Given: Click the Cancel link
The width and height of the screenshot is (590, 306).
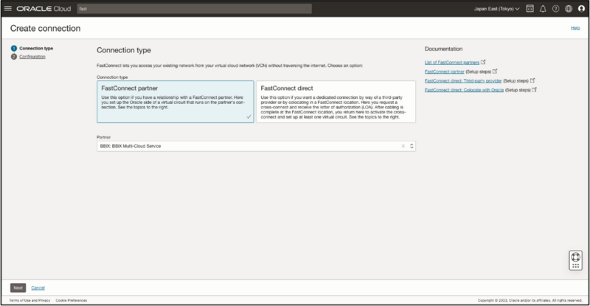Looking at the screenshot, I should coord(38,288).
